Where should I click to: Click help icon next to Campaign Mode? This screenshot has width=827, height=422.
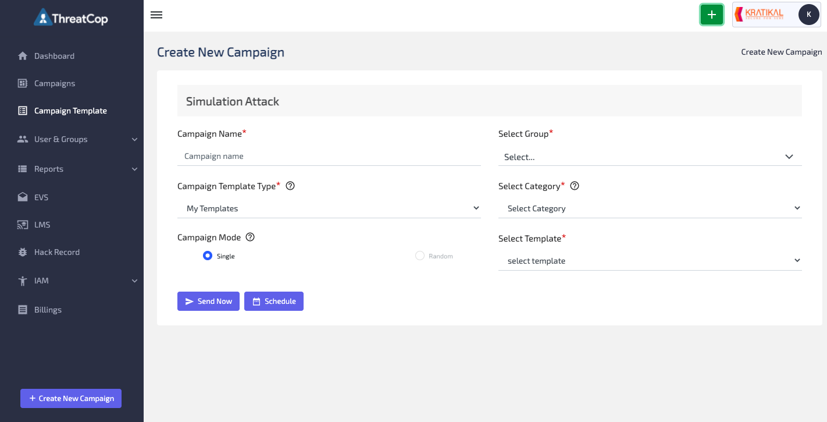tap(250, 237)
